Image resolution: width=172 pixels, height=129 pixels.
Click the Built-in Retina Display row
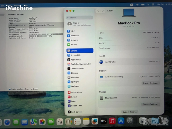(129, 77)
